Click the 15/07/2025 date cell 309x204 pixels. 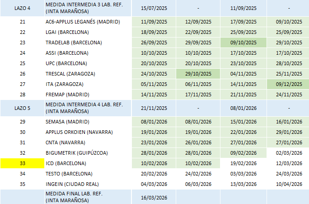coord(154,8)
